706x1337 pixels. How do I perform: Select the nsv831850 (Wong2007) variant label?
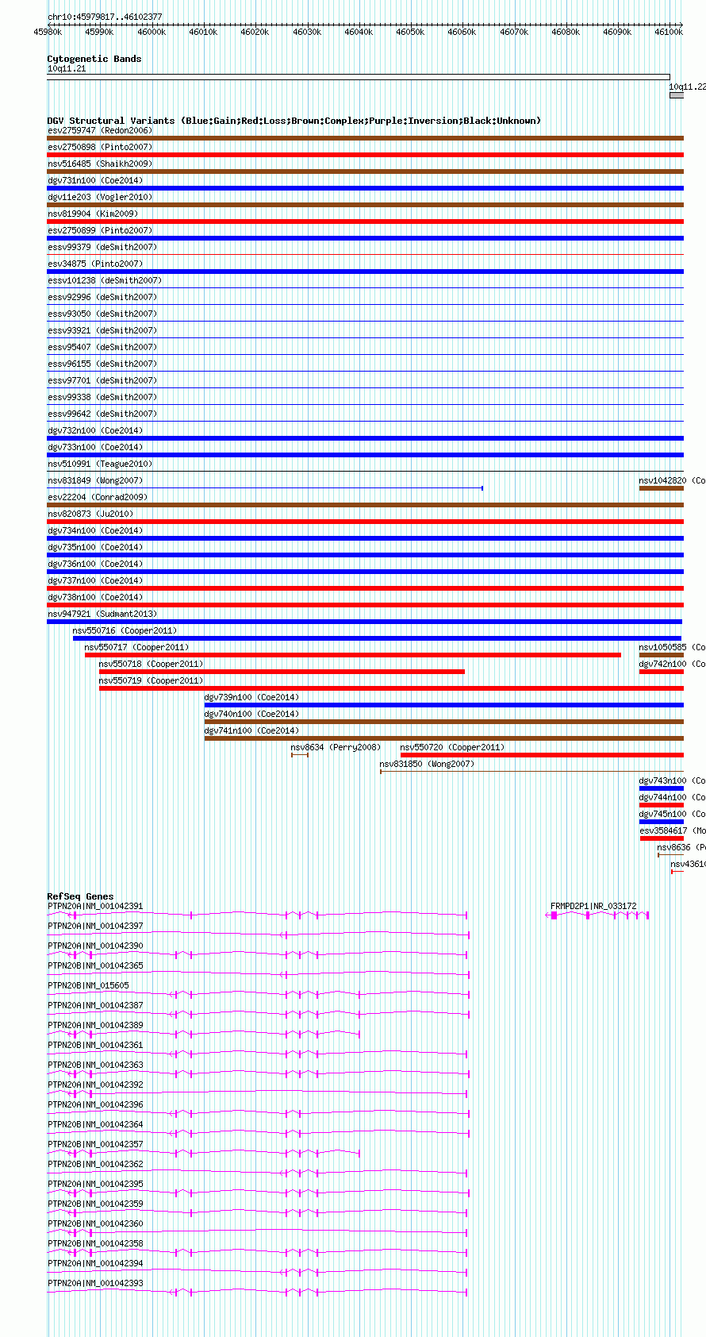427,764
